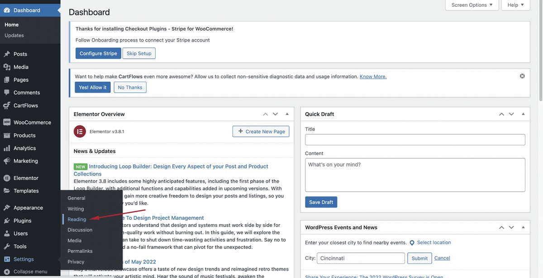Focus the Quick Draft Content textarea
Image resolution: width=543 pixels, height=278 pixels.
415,175
